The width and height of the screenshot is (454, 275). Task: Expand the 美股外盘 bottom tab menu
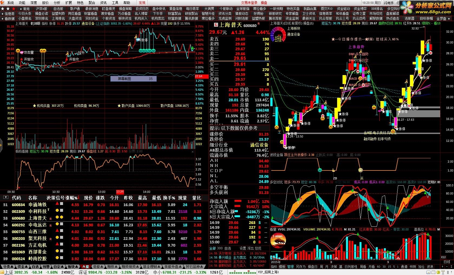point(173,267)
